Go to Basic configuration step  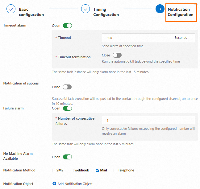pyautogui.click(x=31, y=12)
